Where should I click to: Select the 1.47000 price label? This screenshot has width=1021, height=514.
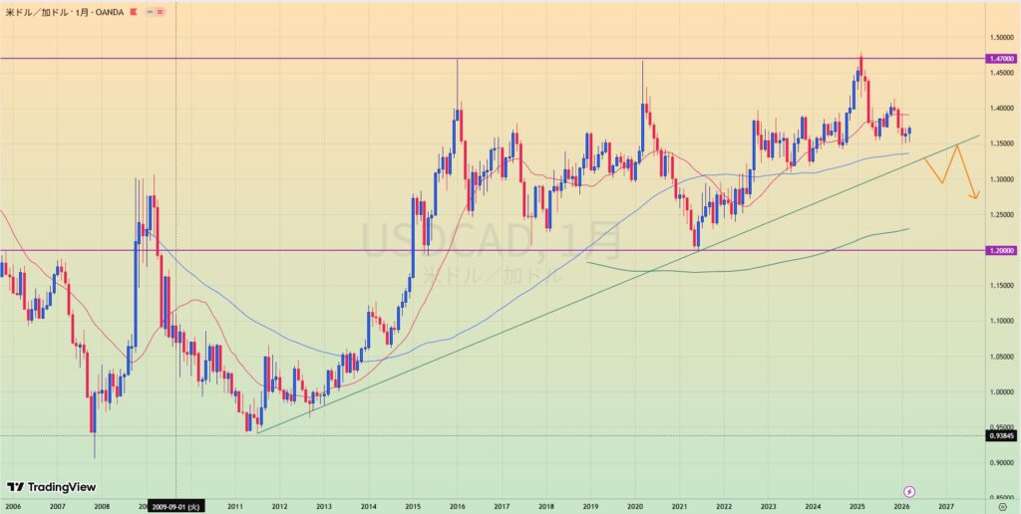click(1001, 59)
